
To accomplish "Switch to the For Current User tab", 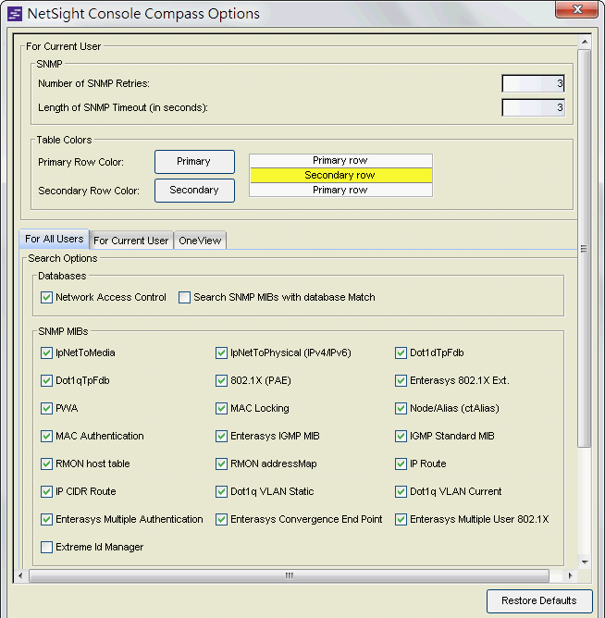I will [130, 241].
